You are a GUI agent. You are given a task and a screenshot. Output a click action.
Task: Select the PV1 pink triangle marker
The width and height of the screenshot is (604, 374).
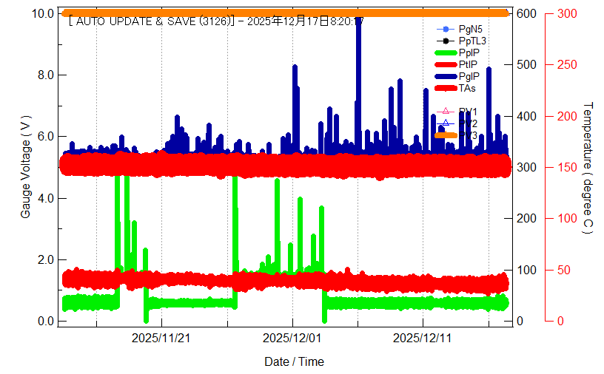446,112
